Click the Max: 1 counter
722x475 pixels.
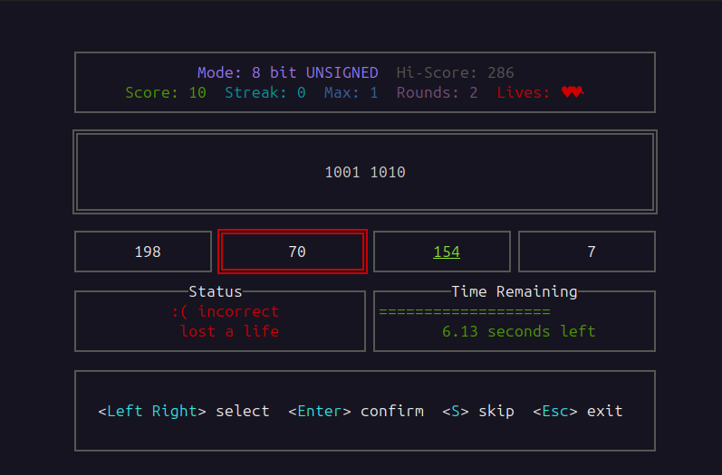click(x=351, y=92)
